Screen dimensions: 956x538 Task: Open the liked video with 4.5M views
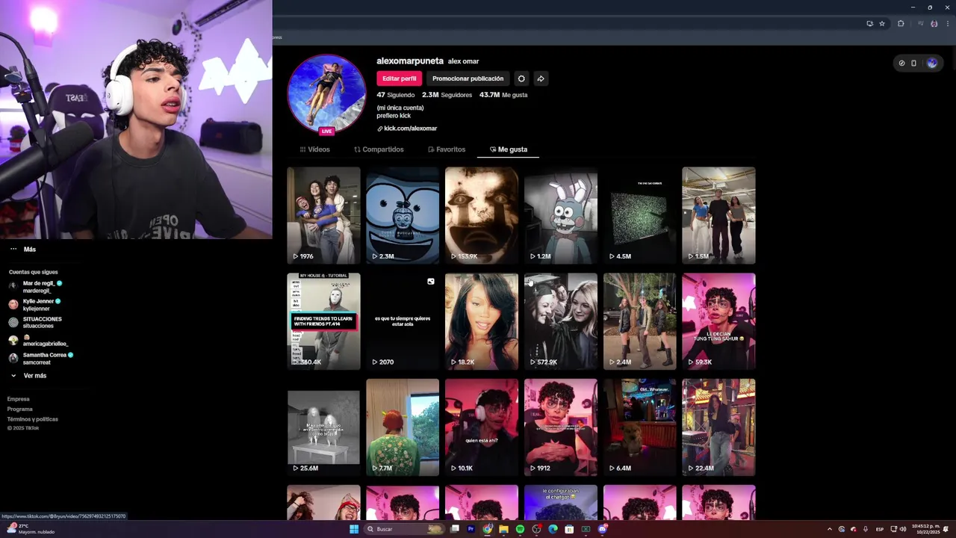pos(640,215)
